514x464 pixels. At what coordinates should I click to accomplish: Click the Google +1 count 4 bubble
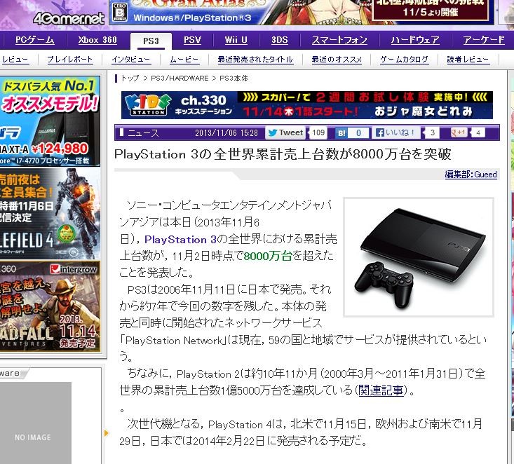coord(478,133)
